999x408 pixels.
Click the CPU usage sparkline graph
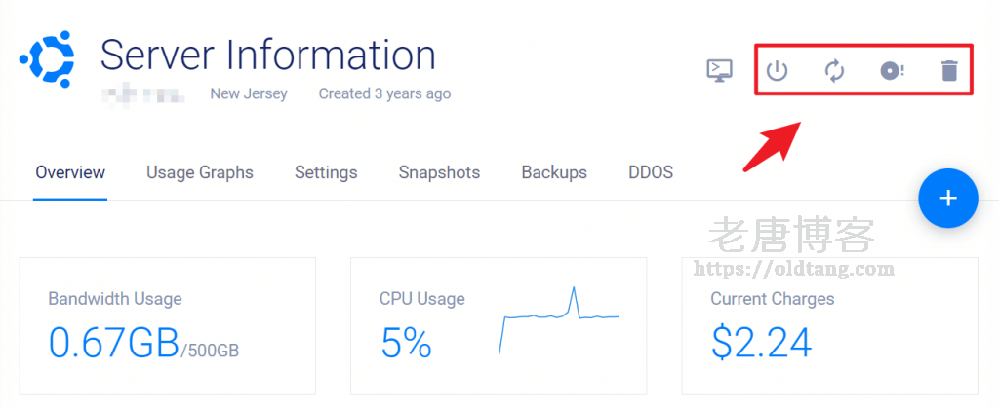pyautogui.click(x=560, y=316)
